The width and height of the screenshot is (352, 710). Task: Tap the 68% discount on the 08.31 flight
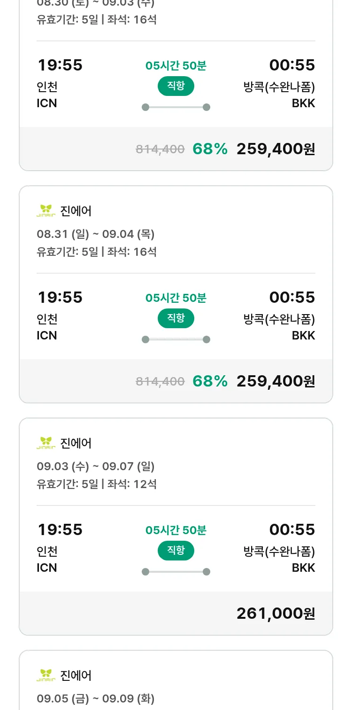click(210, 381)
